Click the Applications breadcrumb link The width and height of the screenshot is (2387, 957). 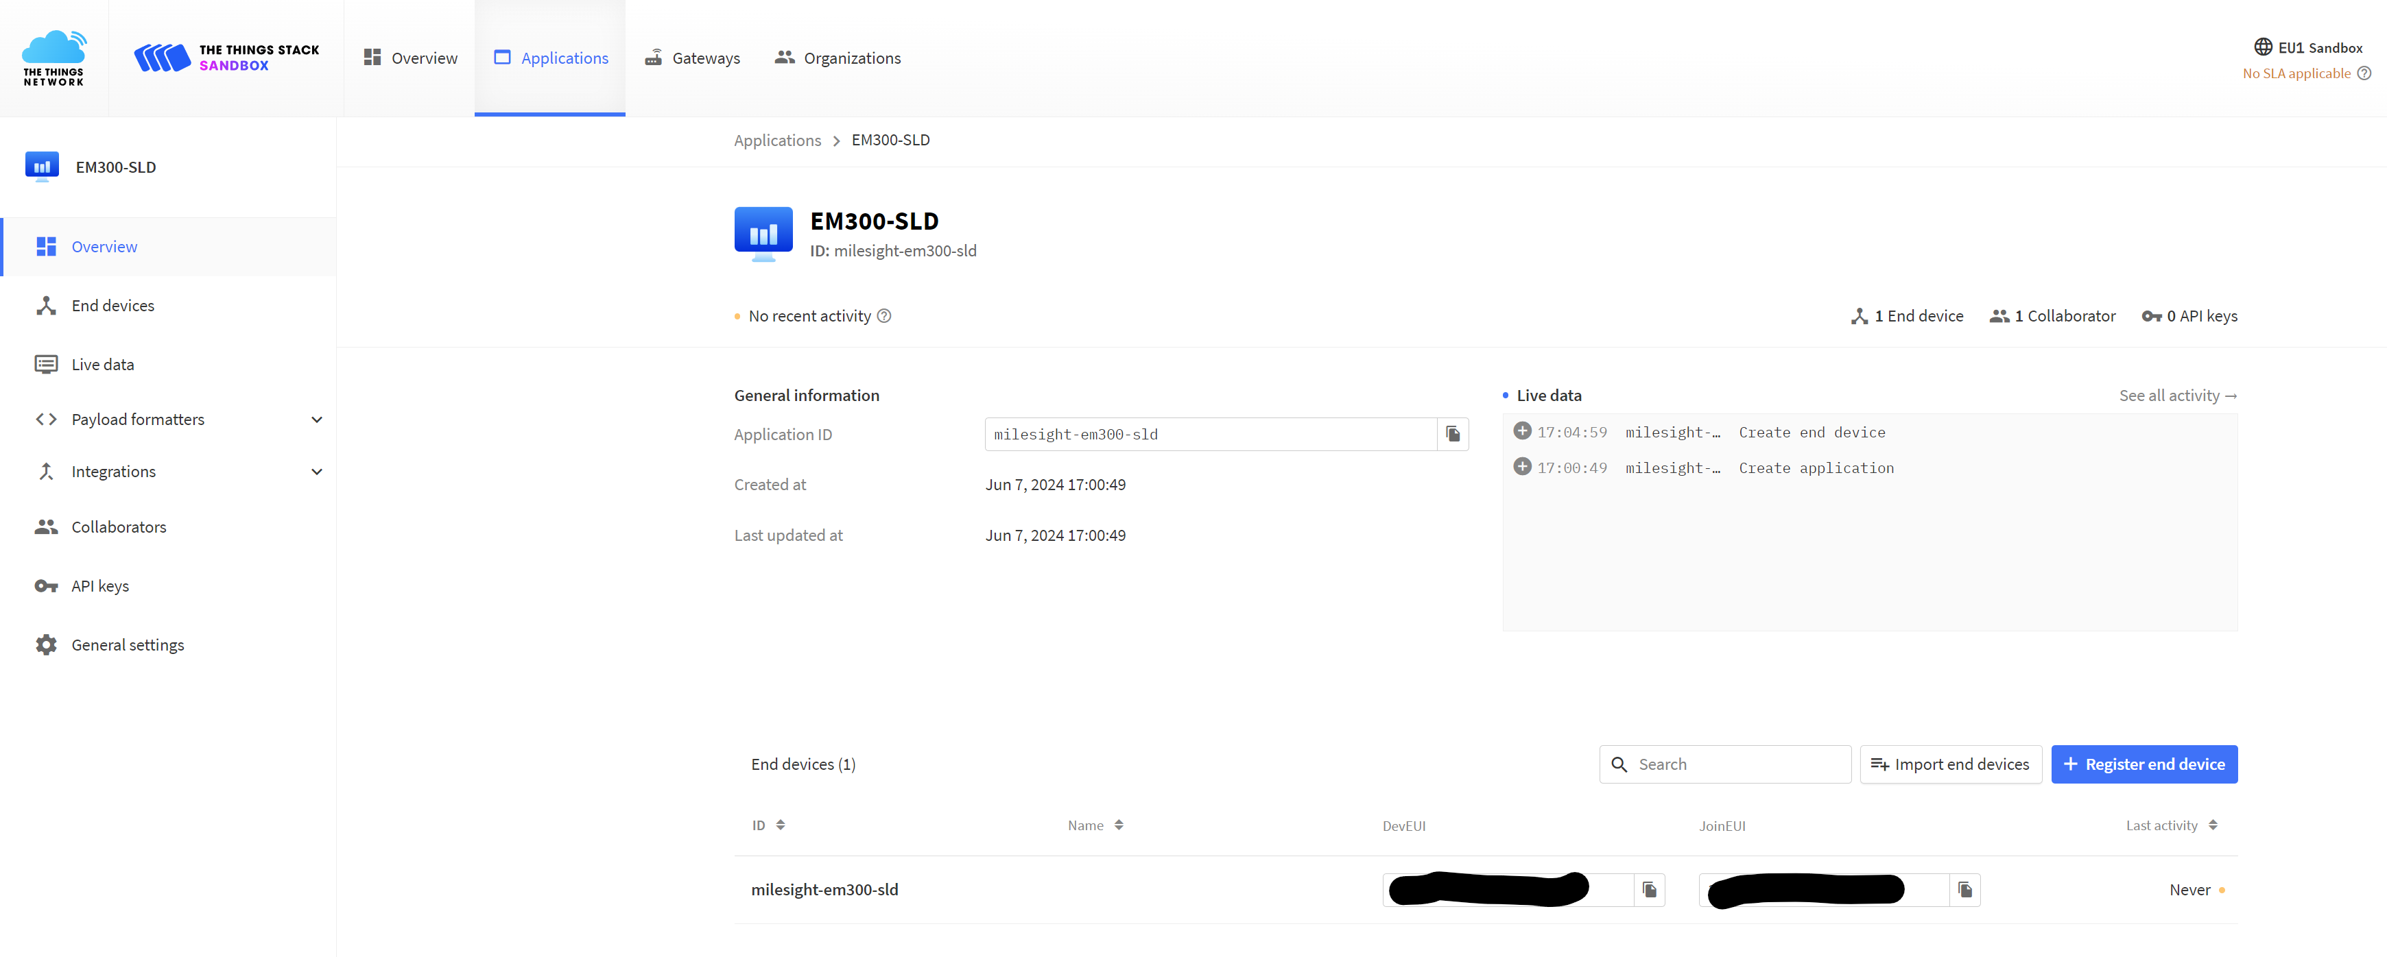[x=777, y=140]
